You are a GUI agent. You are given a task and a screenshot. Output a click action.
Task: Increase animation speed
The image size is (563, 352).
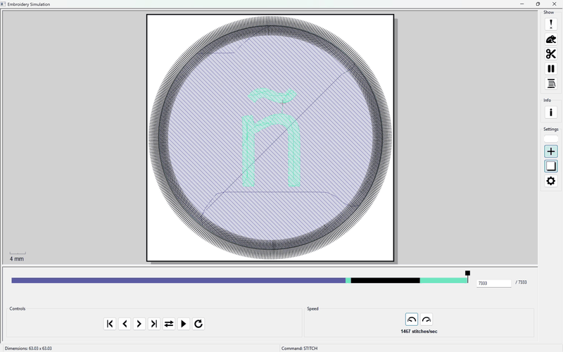426,320
